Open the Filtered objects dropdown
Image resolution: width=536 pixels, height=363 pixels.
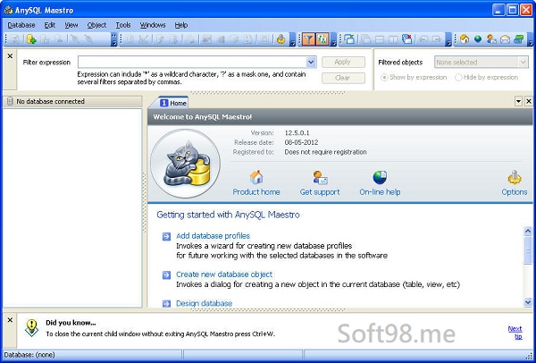pos(482,63)
